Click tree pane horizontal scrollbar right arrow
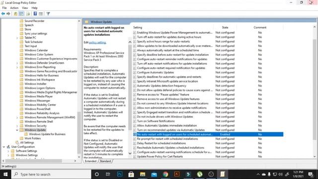Screen dimensions: 318x179 click(75, 161)
